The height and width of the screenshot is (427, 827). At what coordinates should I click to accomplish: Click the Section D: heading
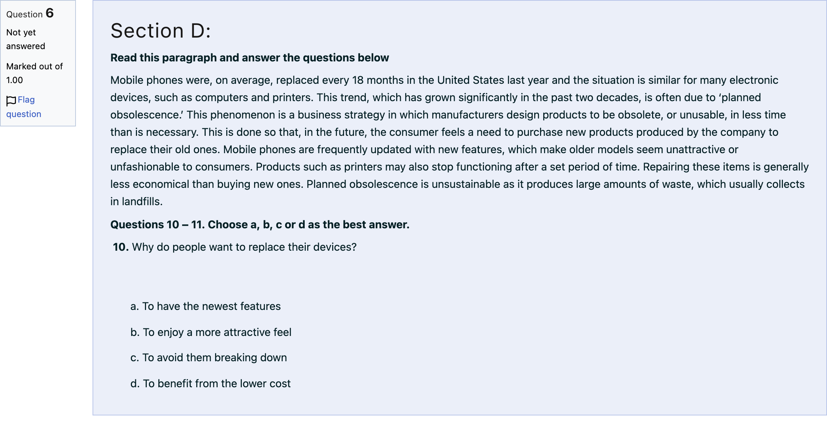[160, 31]
